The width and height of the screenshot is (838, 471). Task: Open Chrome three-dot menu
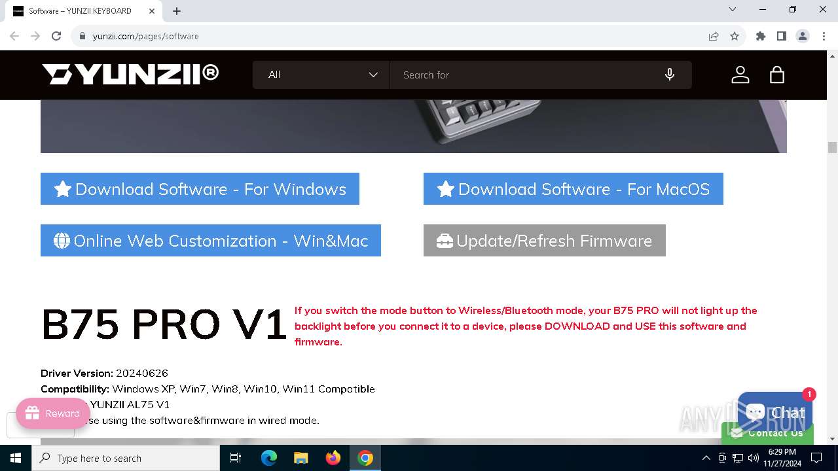point(823,36)
